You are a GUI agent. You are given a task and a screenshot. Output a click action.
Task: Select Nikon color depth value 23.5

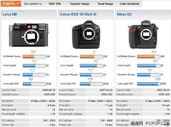tap(155, 61)
